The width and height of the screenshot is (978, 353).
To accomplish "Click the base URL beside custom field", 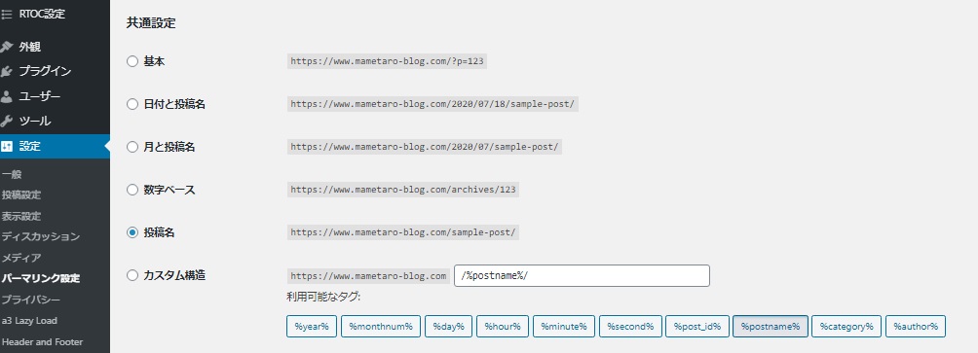I will pos(368,276).
